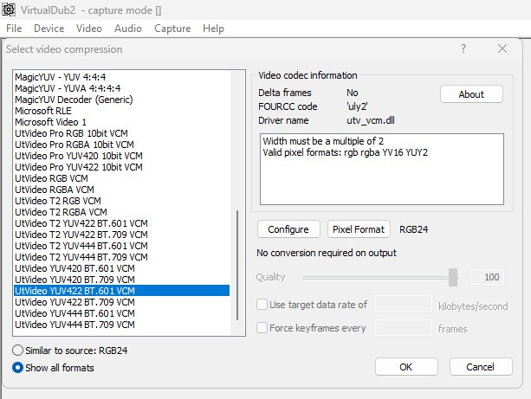Toggle Force keyframes every checkbox

point(262,328)
